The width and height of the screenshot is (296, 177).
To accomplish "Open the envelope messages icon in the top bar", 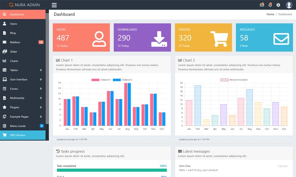I will click(x=262, y=5).
